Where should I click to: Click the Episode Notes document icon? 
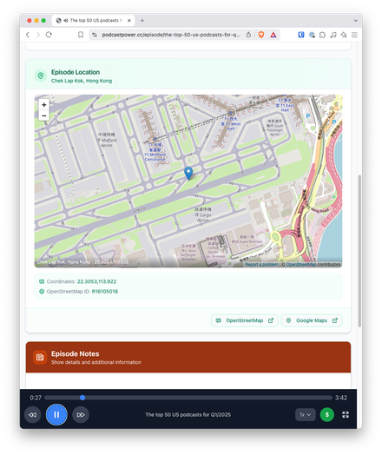pyautogui.click(x=40, y=357)
